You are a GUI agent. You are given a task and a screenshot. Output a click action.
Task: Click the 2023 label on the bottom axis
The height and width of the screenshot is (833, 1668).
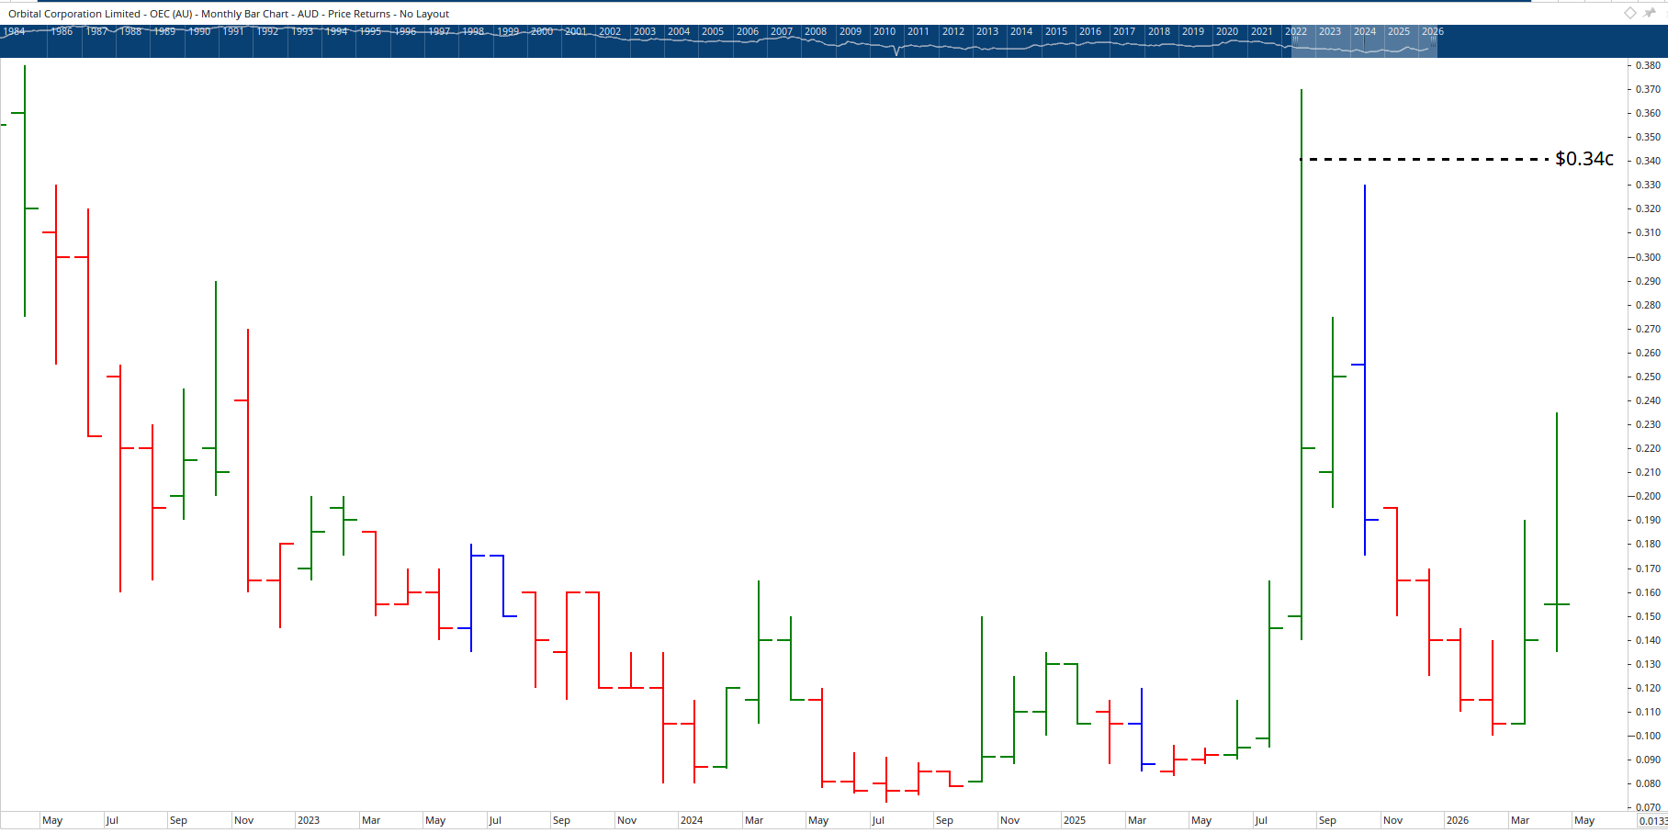[x=308, y=820]
